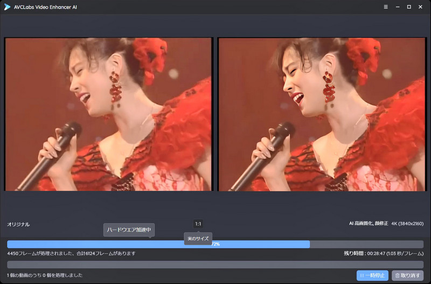This screenshot has width=431, height=284.
Task: Click the processed videos count status text
Action: point(45,275)
